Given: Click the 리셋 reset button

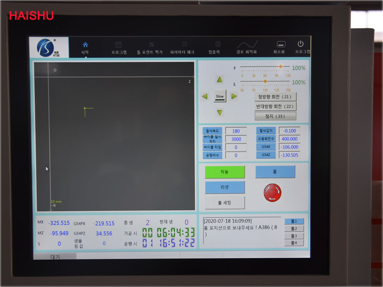Looking at the screenshot, I should pos(225,187).
